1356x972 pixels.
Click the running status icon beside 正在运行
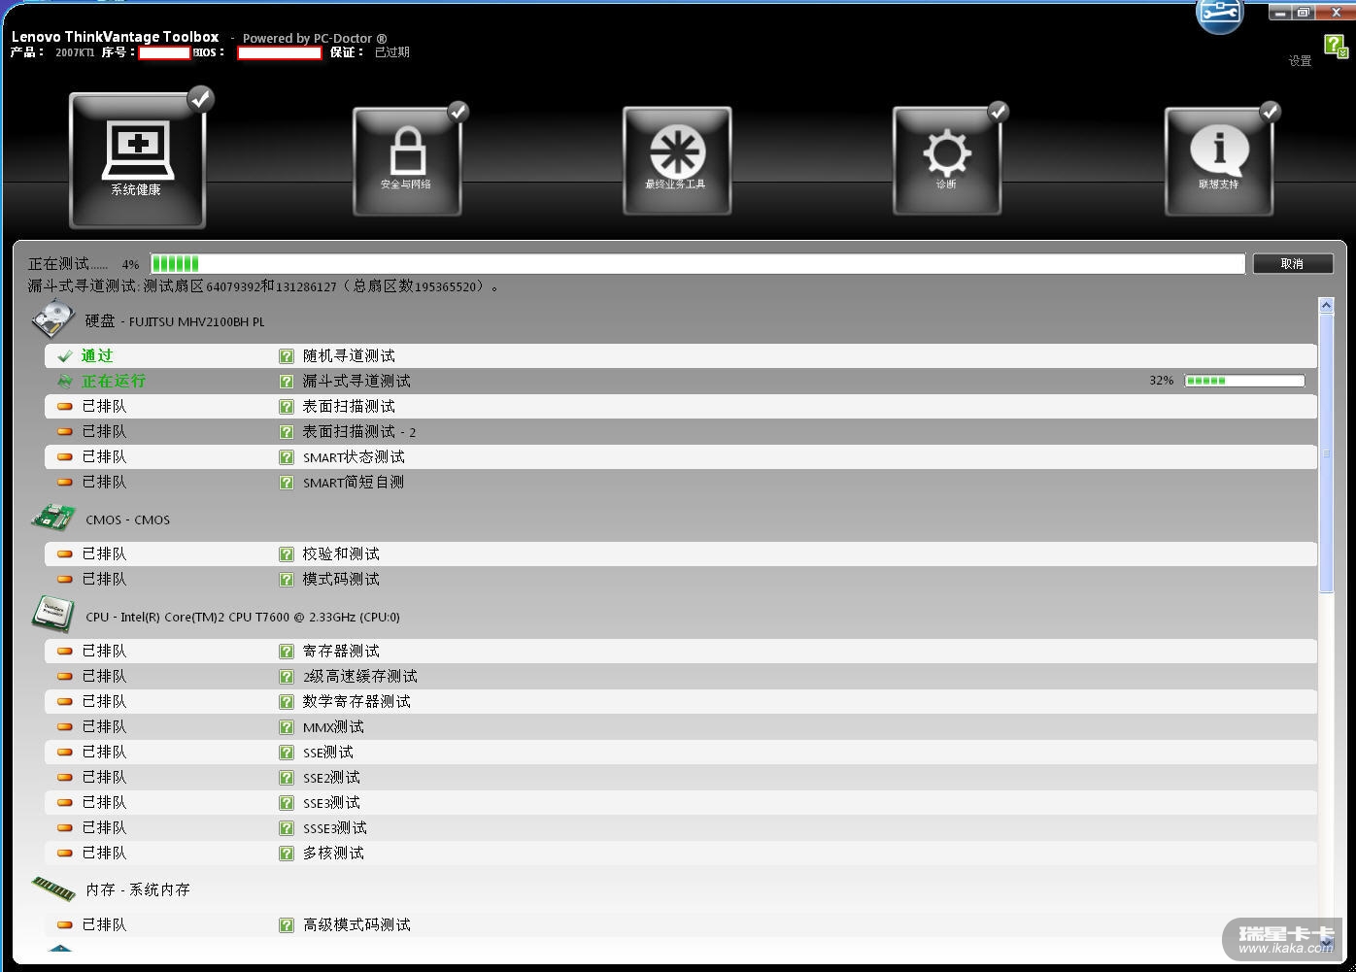65,382
